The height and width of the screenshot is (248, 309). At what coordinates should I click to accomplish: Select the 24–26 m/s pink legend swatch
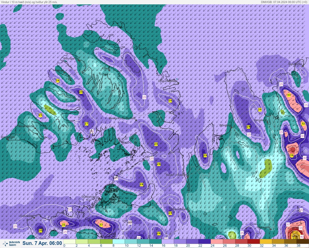[x=217, y=242]
